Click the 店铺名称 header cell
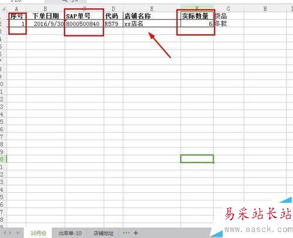The height and width of the screenshot is (238, 293). click(x=152, y=16)
